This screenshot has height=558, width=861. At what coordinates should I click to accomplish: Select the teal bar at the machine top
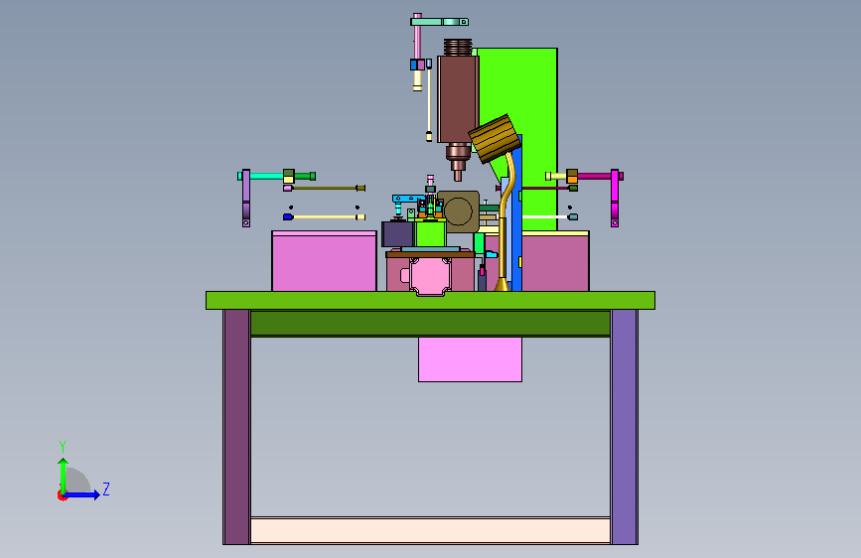tap(439, 22)
